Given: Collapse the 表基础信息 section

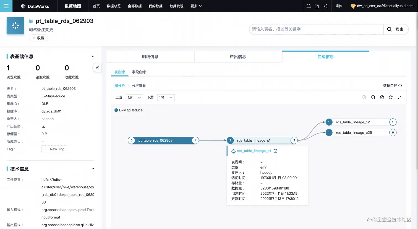Looking at the screenshot, I should tap(93, 56).
